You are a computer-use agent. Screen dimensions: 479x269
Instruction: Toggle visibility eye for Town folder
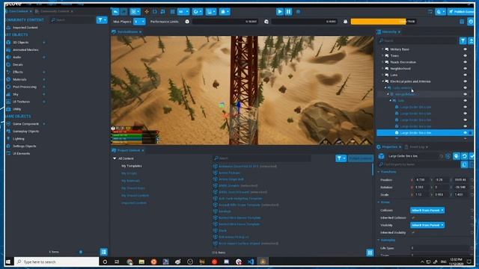(466, 55)
